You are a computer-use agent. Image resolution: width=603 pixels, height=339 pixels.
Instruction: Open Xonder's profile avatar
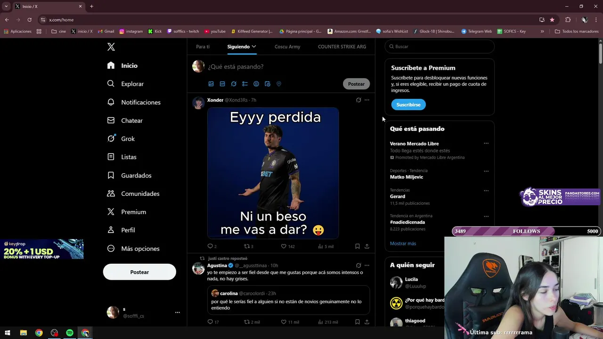click(198, 103)
